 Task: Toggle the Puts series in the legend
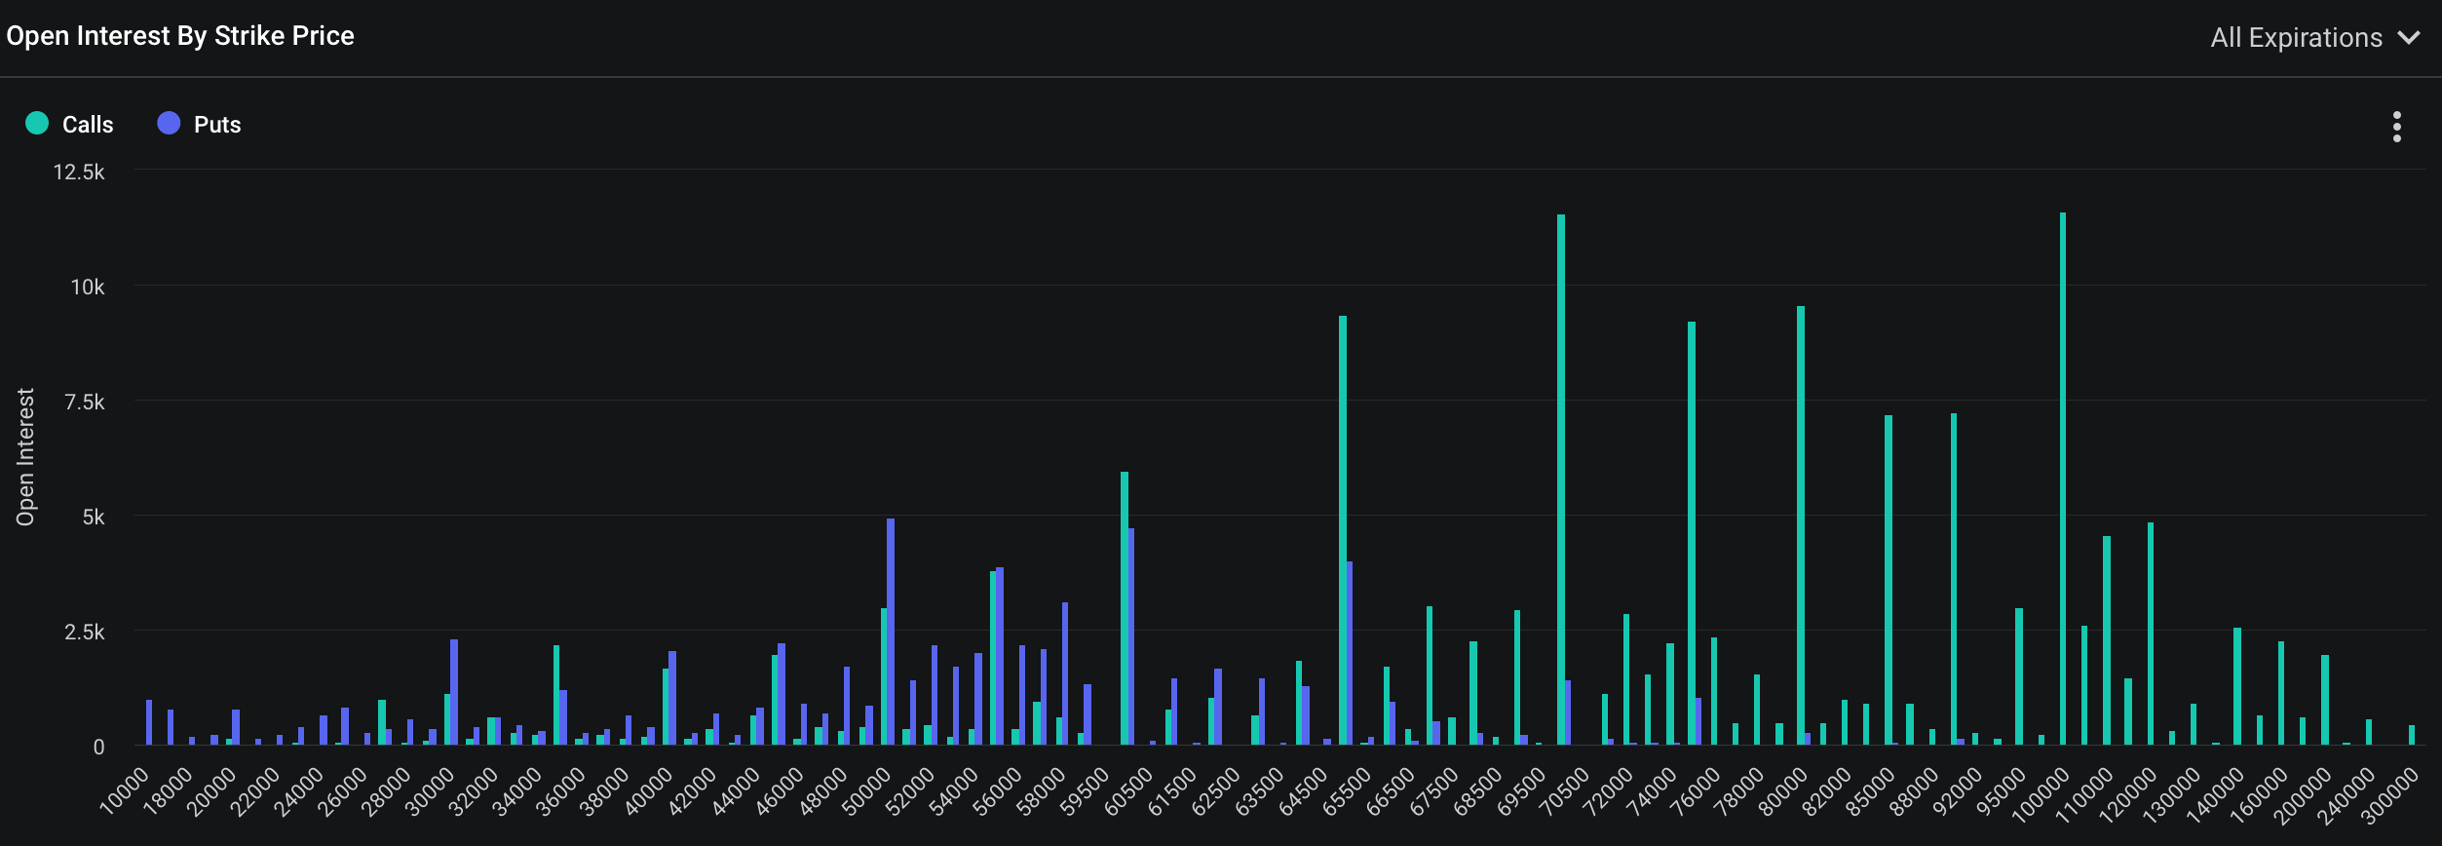199,124
